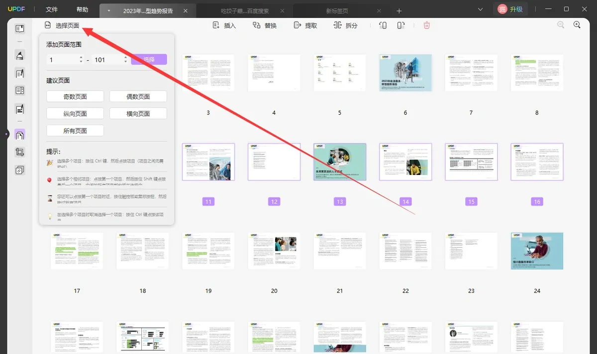Rotate selected pages clockwise

[401, 25]
